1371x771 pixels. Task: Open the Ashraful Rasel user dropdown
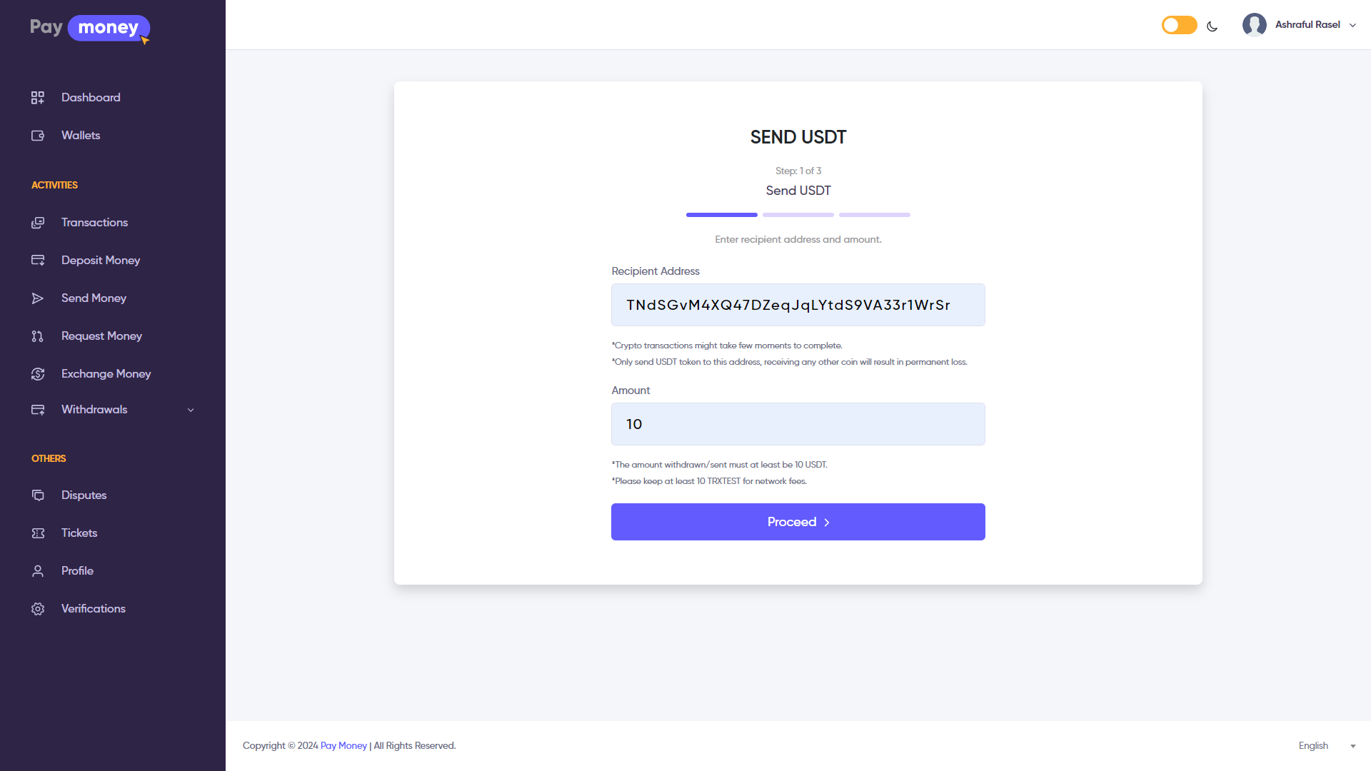(x=1300, y=25)
